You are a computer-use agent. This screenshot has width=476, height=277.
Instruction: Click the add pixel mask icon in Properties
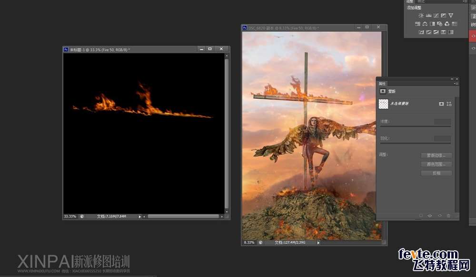click(441, 104)
